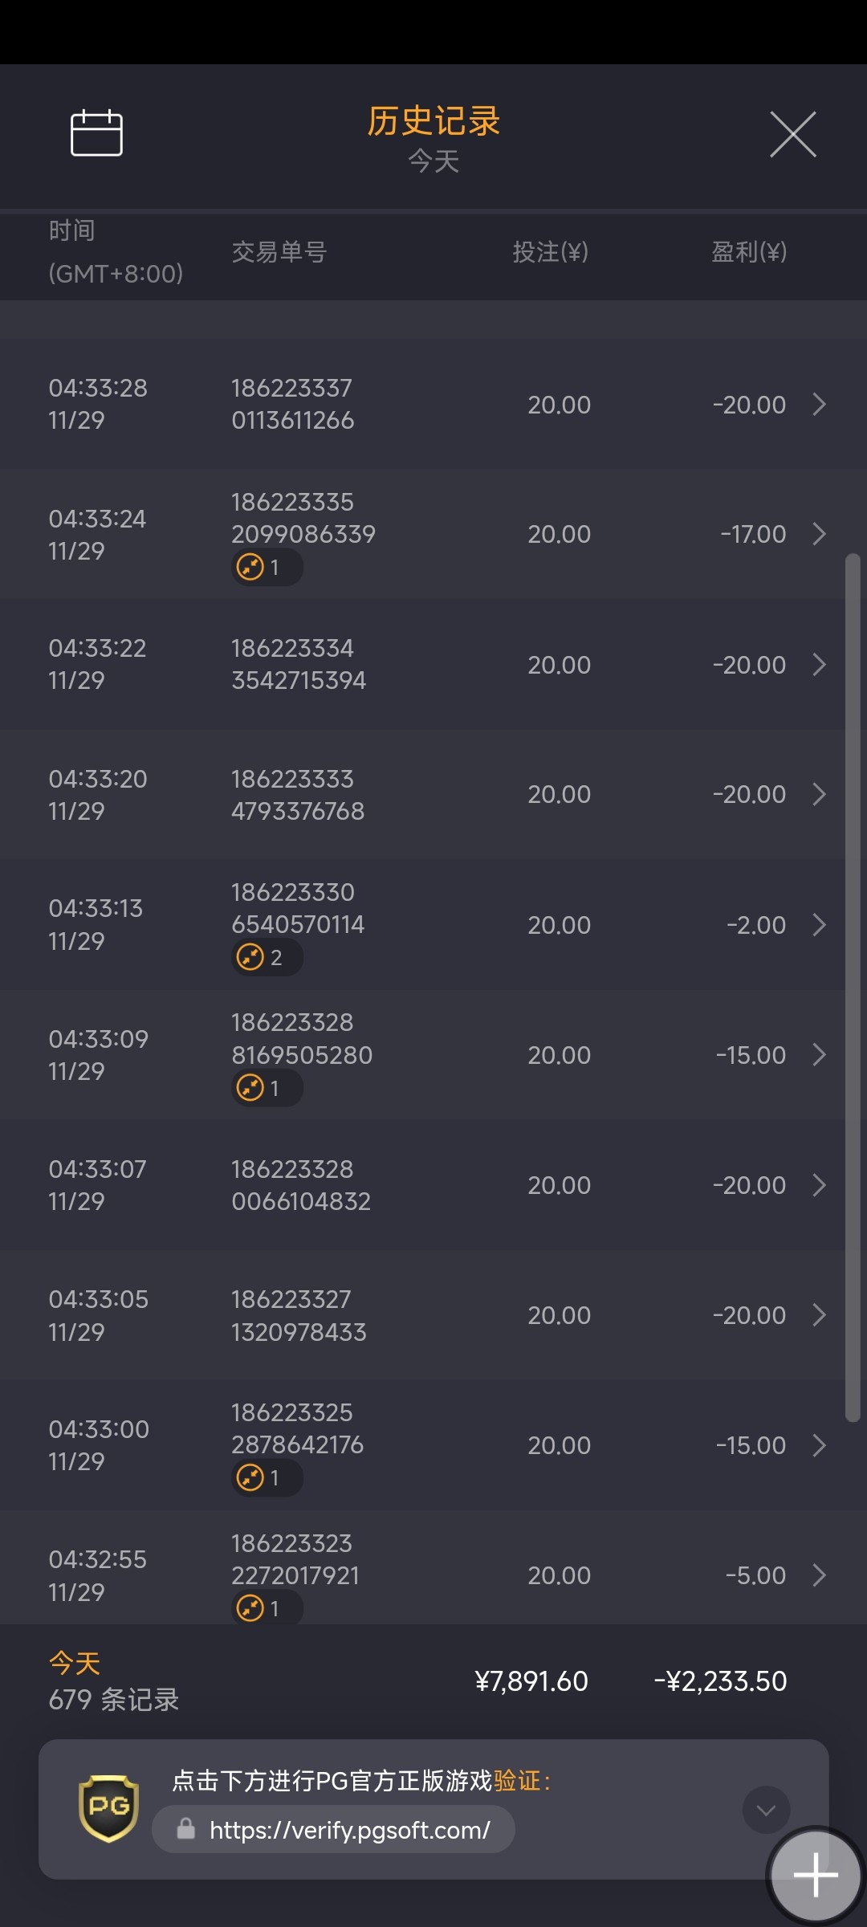Open the chevron for the 04:33:05 record
Image resolution: width=867 pixels, height=1927 pixels.
click(x=819, y=1315)
